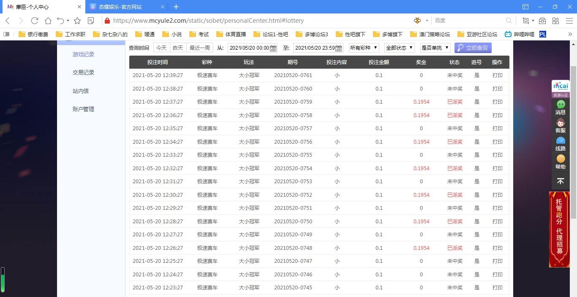Open the PL bookmark icon
The height and width of the screenshot is (297, 577).
[x=543, y=34]
